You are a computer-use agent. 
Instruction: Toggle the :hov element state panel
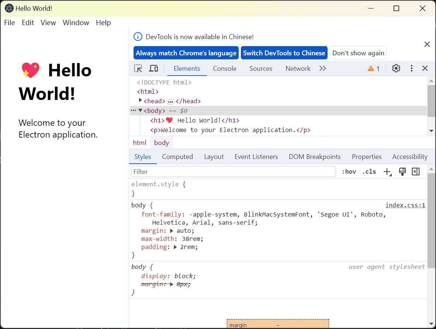(349, 172)
